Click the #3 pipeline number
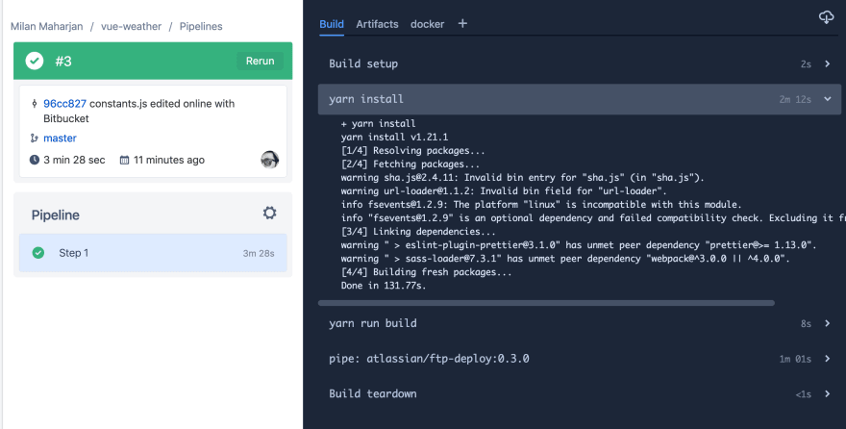This screenshot has height=429, width=846. point(63,61)
